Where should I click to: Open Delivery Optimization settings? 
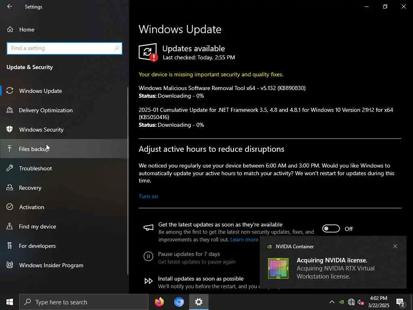pos(64,110)
